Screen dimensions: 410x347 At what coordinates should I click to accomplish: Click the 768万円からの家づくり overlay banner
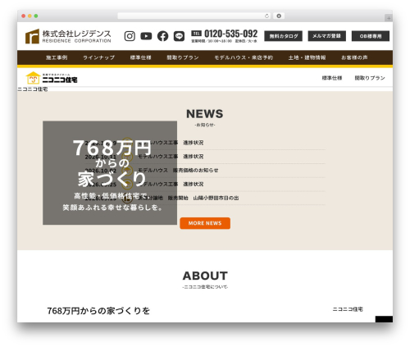[x=110, y=173]
